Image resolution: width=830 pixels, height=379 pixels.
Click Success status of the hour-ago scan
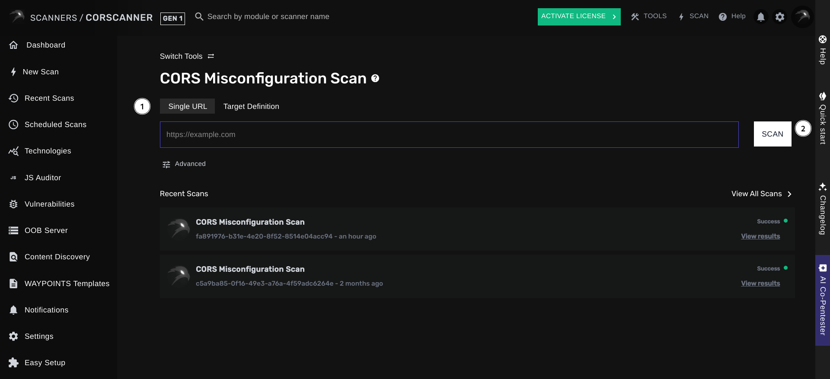pos(768,221)
